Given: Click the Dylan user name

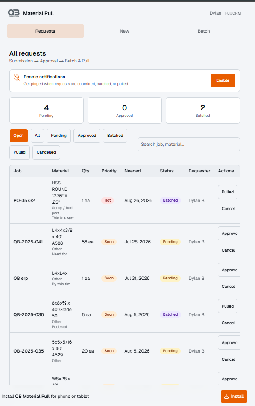Looking at the screenshot, I should (215, 13).
